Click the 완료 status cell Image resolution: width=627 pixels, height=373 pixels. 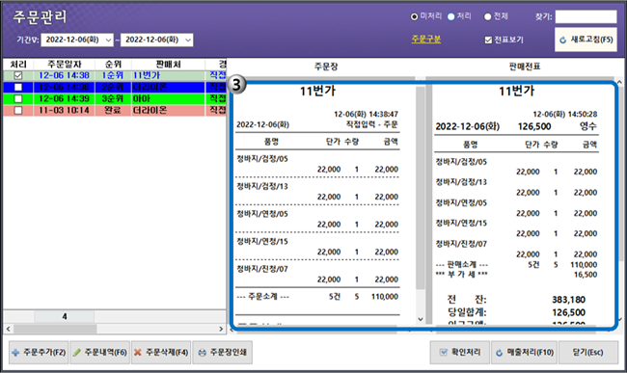click(113, 110)
